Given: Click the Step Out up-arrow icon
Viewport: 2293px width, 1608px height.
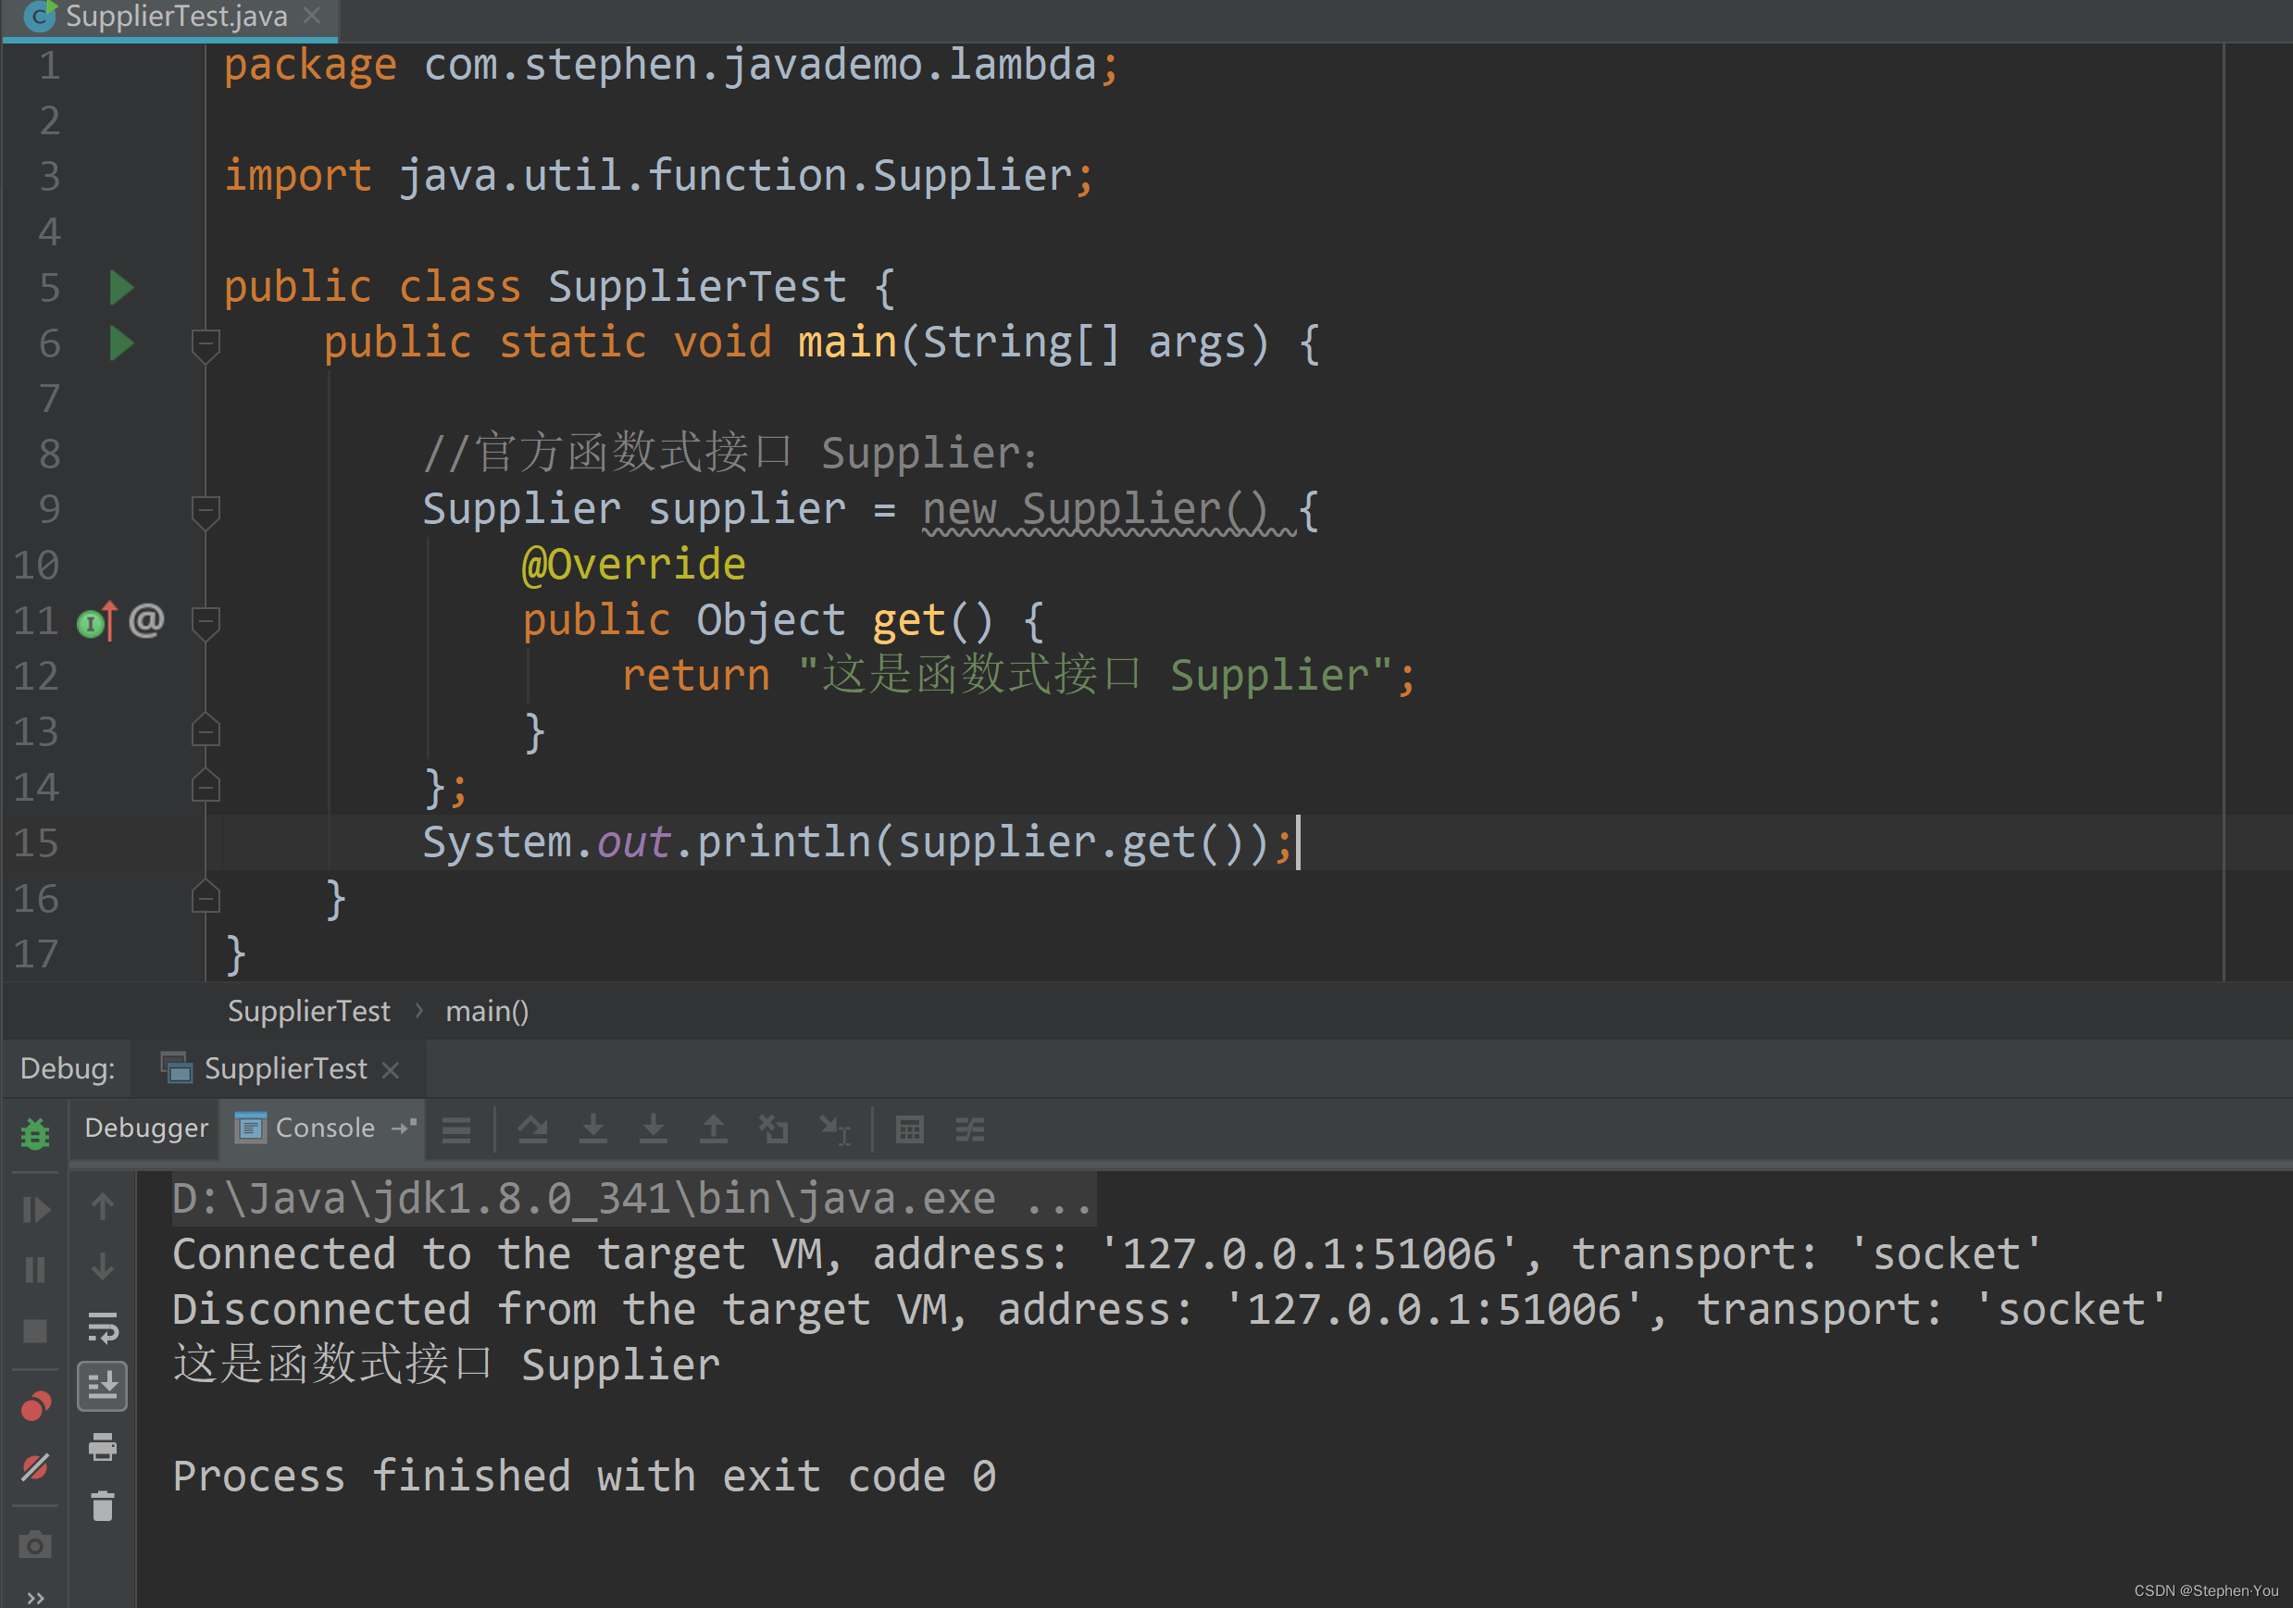Looking at the screenshot, I should pos(713,1129).
